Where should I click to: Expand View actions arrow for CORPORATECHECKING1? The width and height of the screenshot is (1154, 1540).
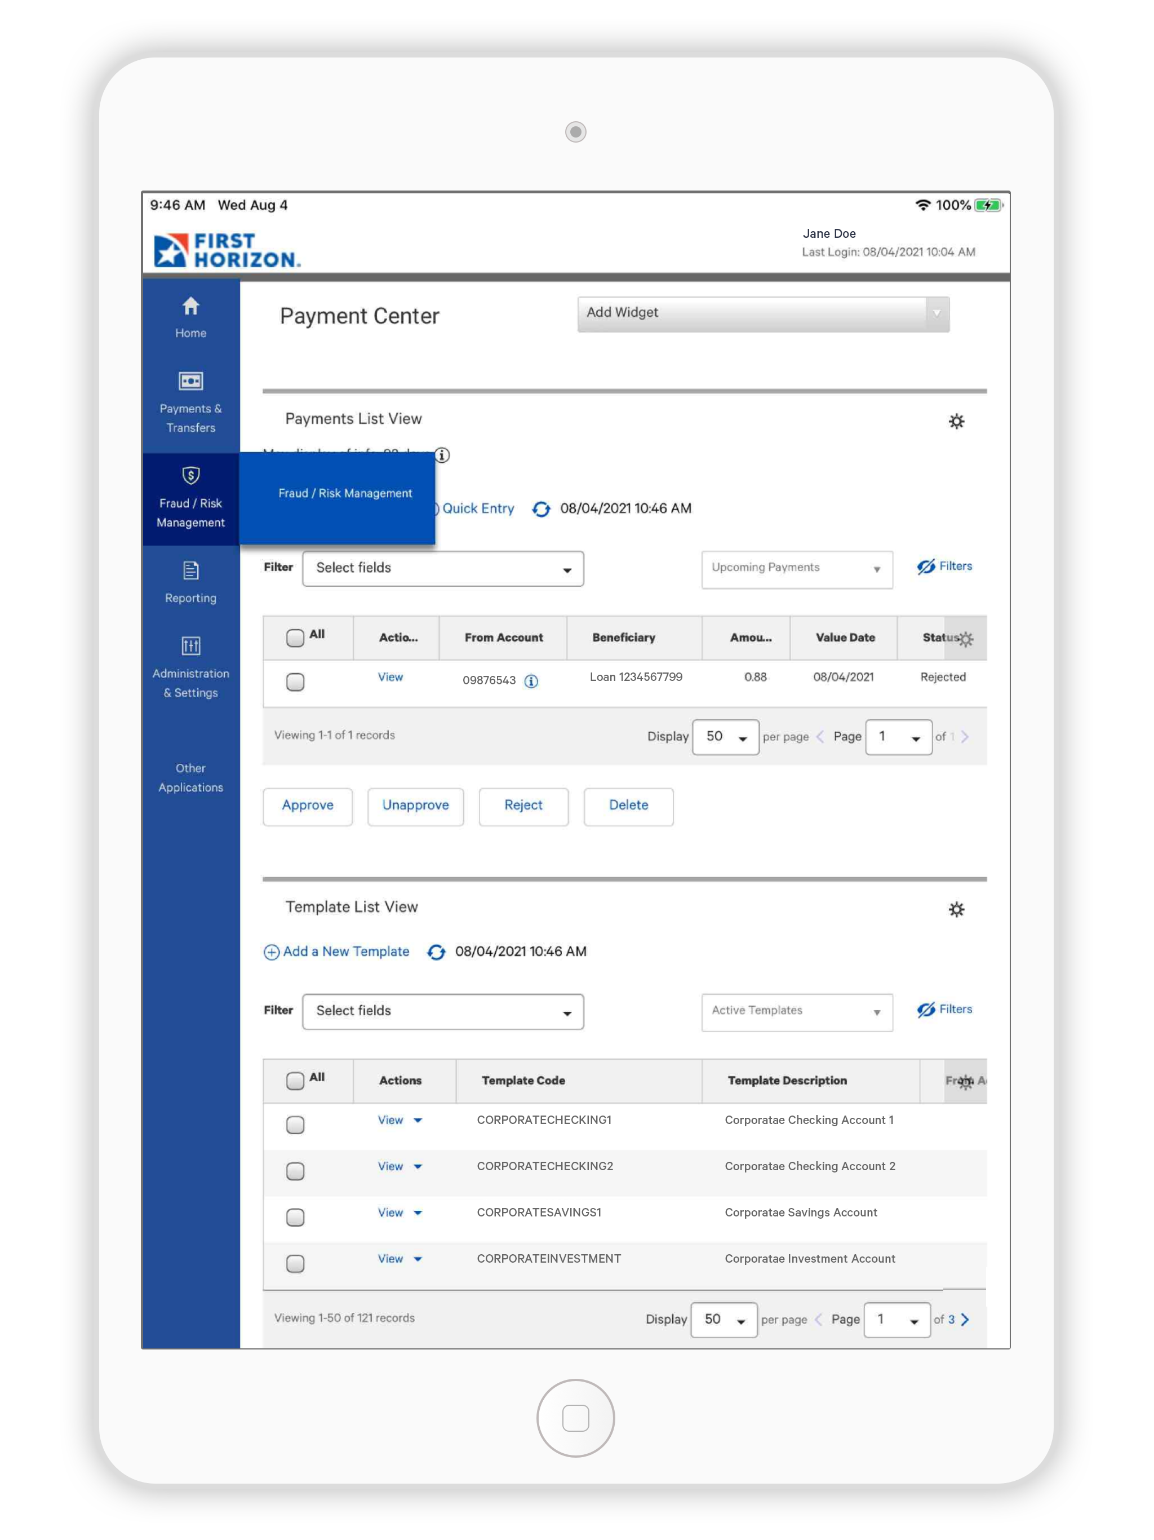click(x=418, y=1120)
